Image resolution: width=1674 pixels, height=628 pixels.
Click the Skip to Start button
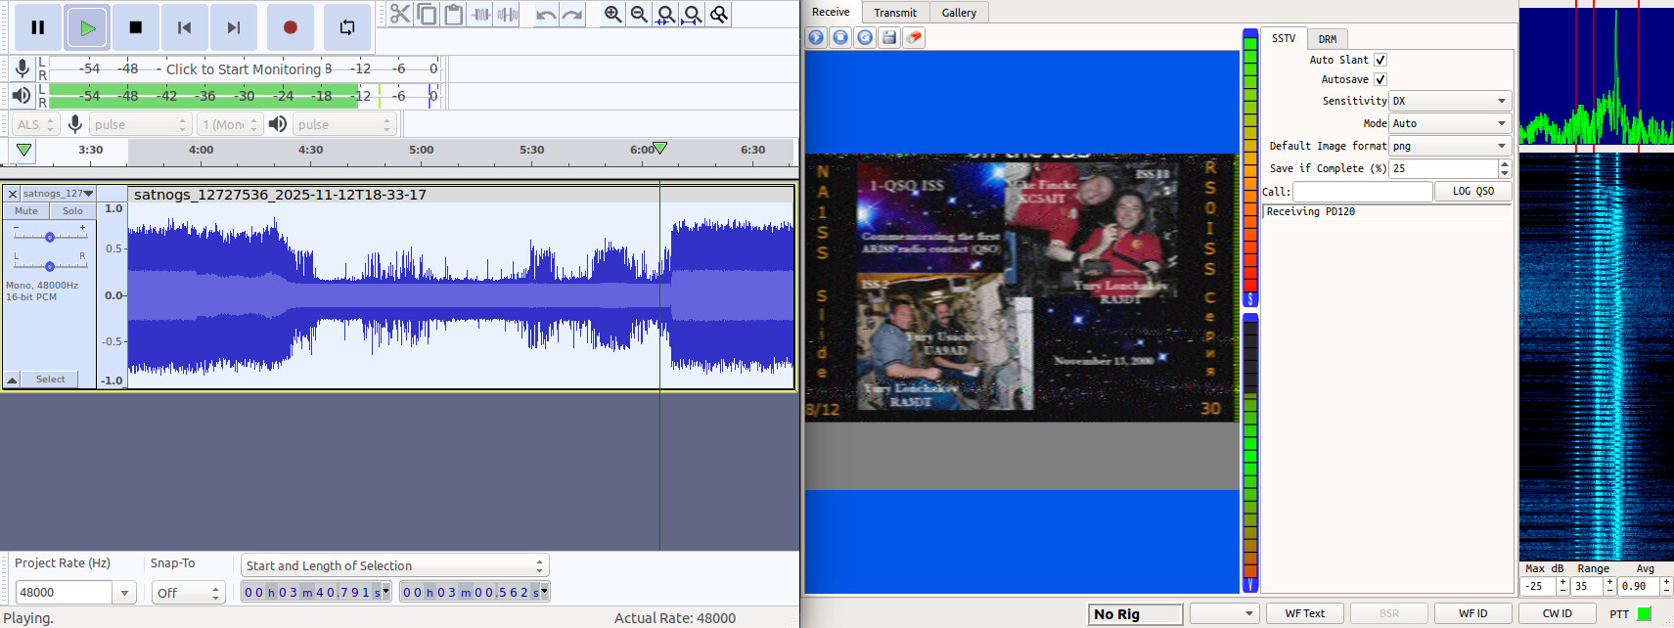(184, 27)
